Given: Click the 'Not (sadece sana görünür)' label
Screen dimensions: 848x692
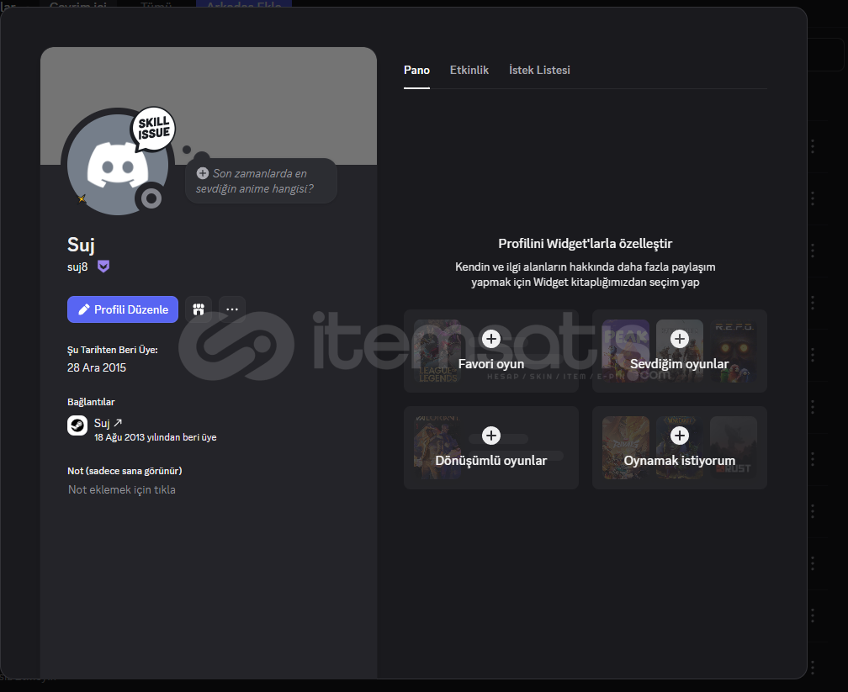Looking at the screenshot, I should coord(125,471).
